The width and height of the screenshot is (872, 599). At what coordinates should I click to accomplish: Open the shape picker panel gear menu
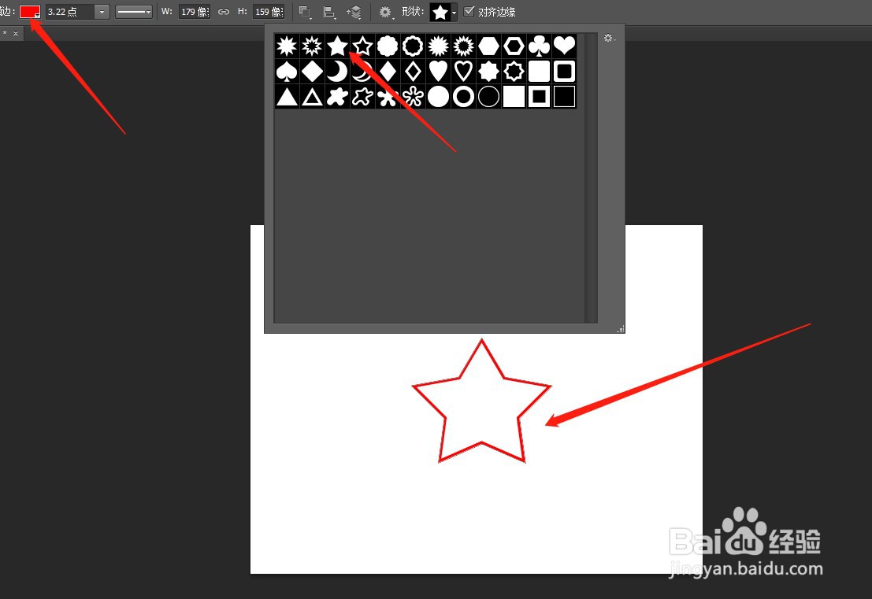(610, 38)
